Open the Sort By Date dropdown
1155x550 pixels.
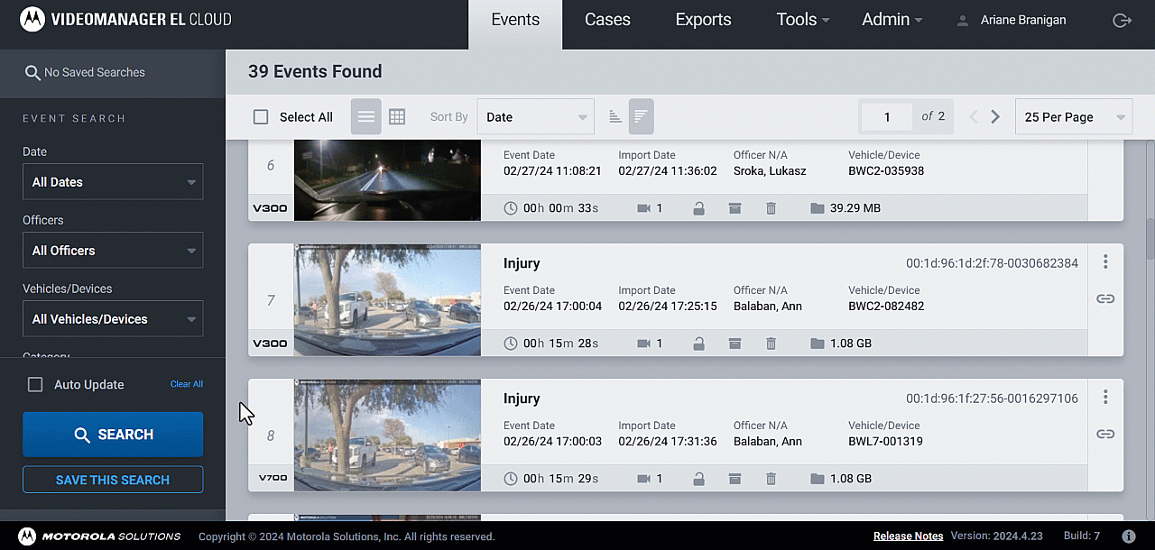pyautogui.click(x=535, y=117)
